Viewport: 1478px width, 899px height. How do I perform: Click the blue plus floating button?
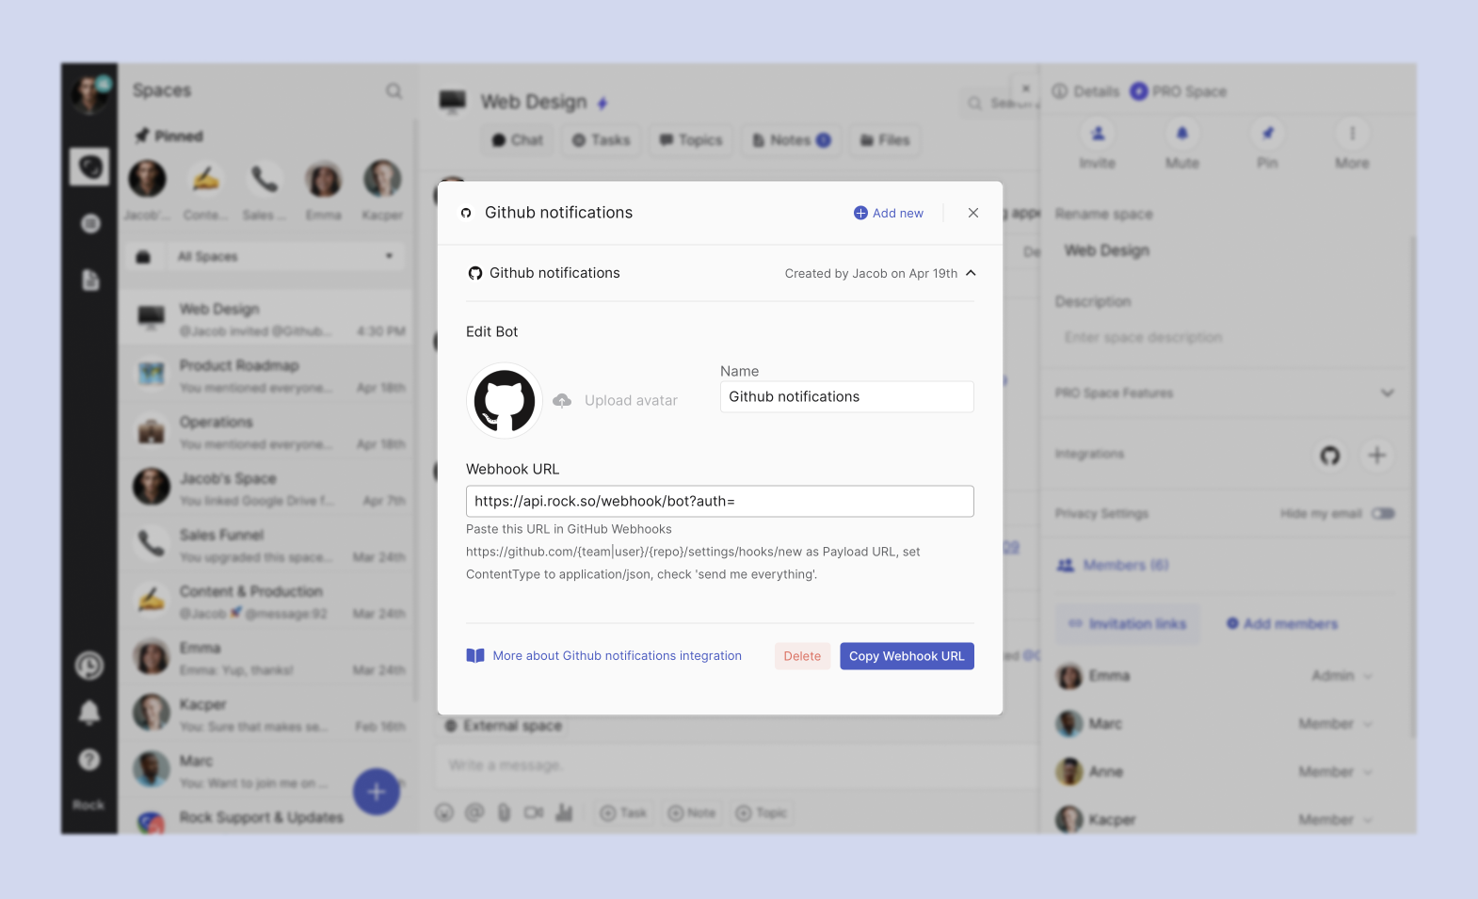[x=377, y=792]
